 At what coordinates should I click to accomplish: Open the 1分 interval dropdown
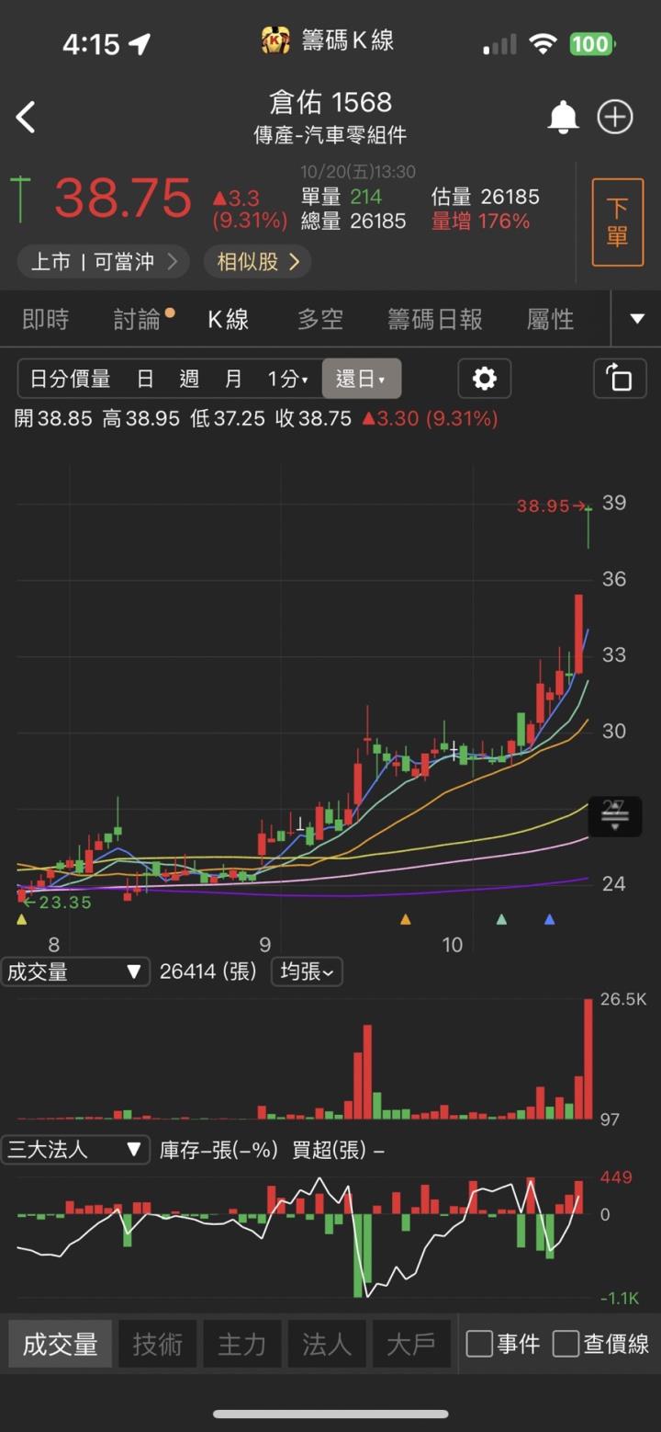pos(288,379)
